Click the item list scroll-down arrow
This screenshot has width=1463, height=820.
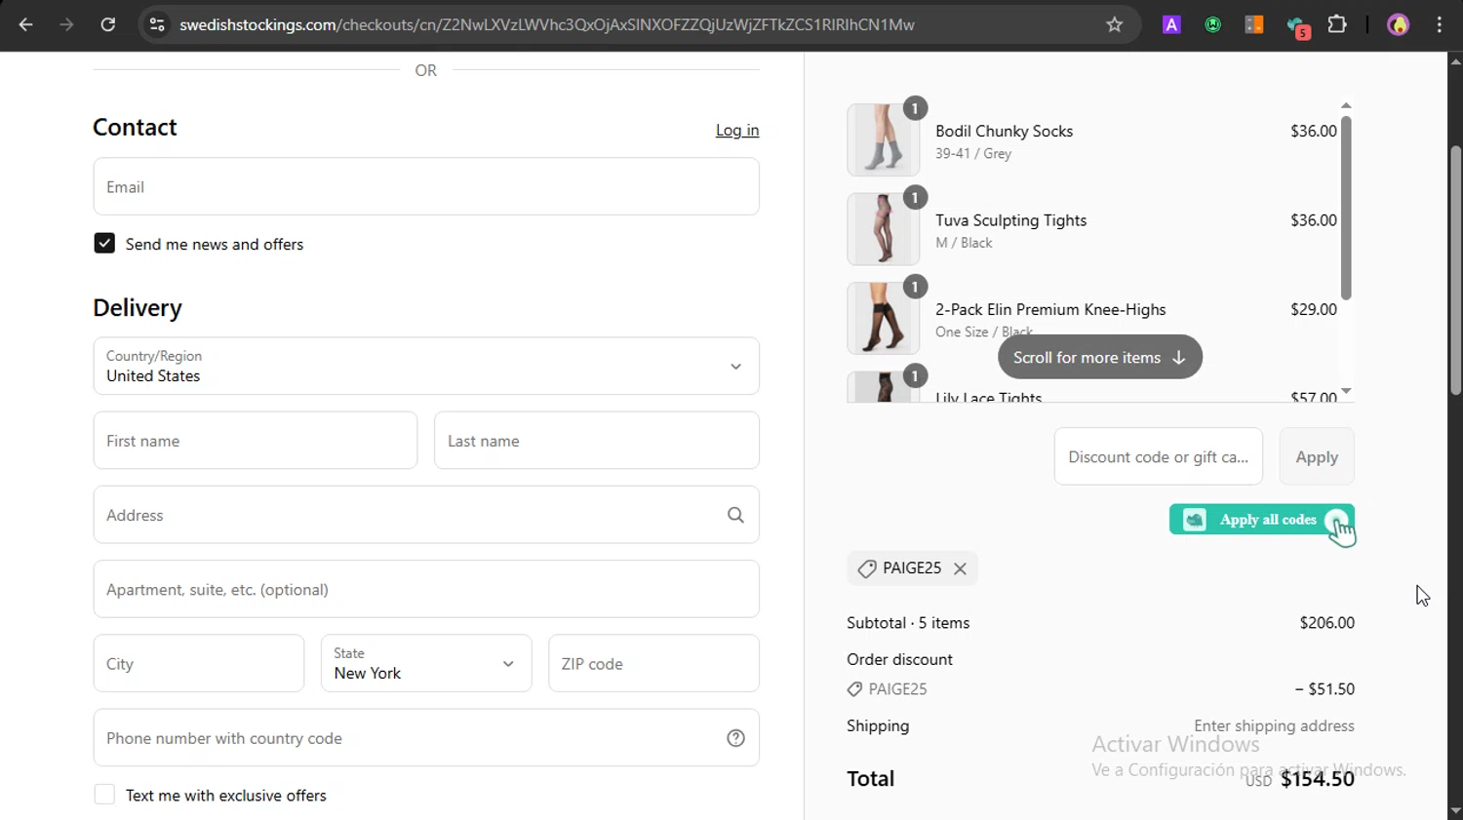coord(1346,391)
